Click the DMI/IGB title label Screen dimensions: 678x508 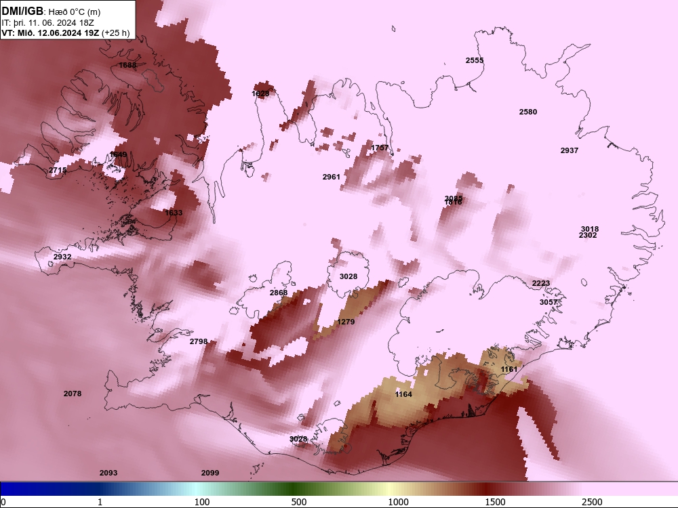tap(22, 12)
